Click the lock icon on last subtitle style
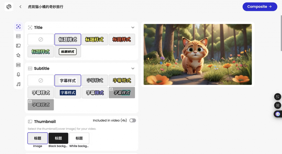 pyautogui.click(x=30, y=101)
